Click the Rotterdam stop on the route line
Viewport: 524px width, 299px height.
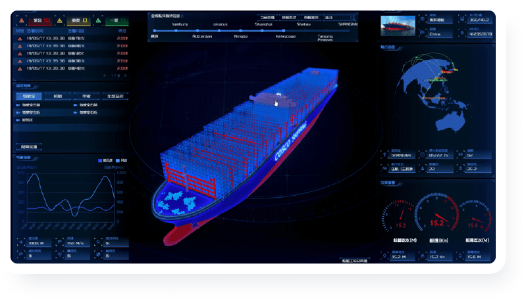pyautogui.click(x=197, y=31)
